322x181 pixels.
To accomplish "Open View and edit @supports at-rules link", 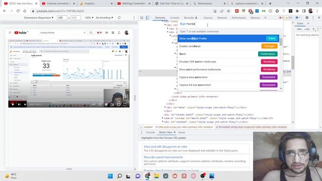I will pyautogui.click(x=166, y=146).
